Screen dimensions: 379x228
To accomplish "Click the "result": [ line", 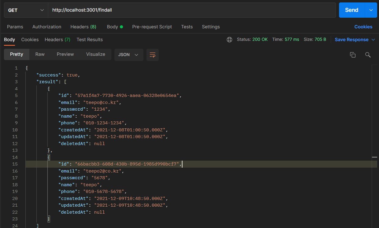I will pos(51,82).
